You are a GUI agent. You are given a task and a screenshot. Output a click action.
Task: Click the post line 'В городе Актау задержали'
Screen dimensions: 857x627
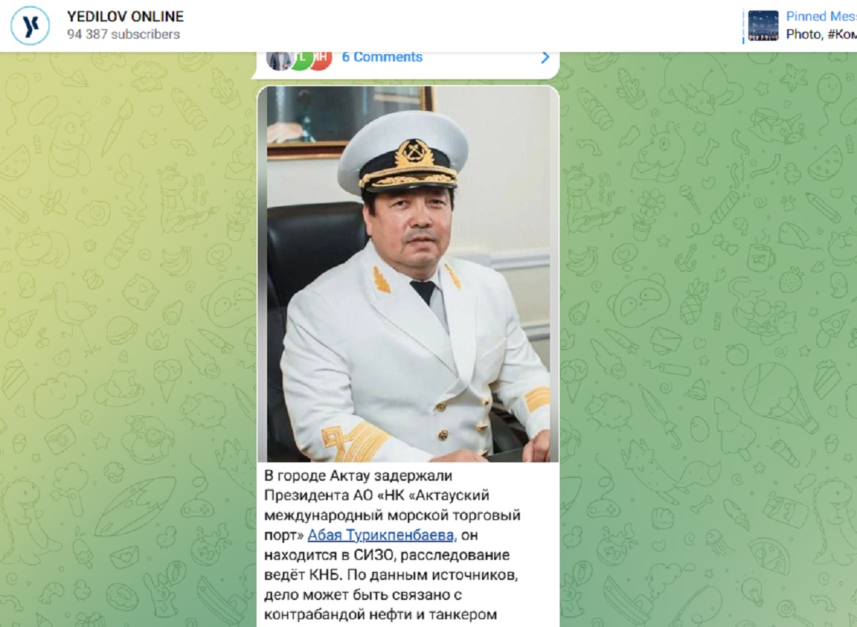pos(359,475)
